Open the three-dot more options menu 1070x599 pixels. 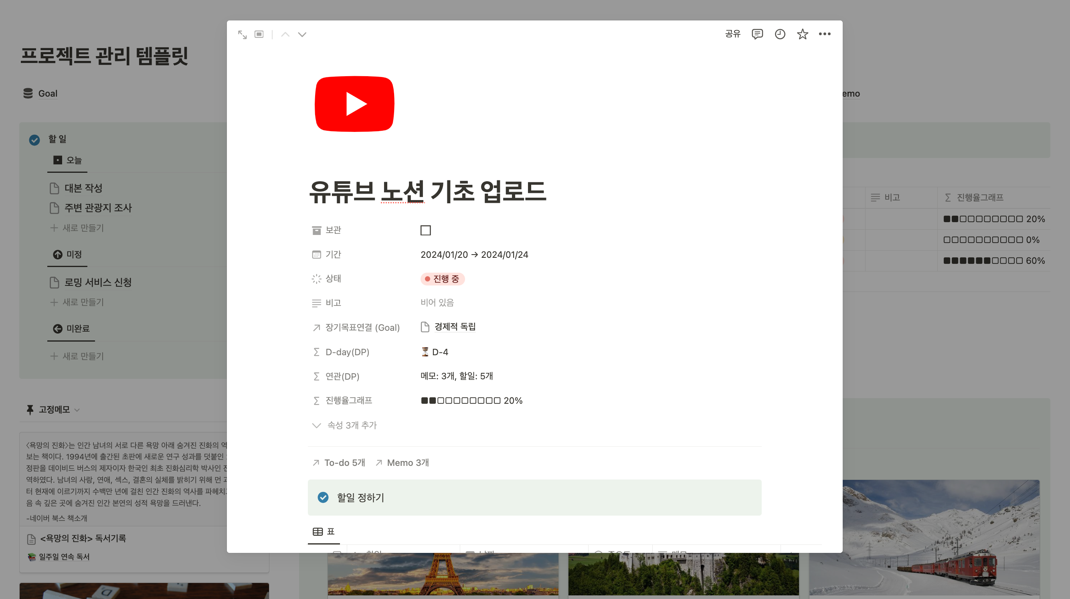[825, 34]
